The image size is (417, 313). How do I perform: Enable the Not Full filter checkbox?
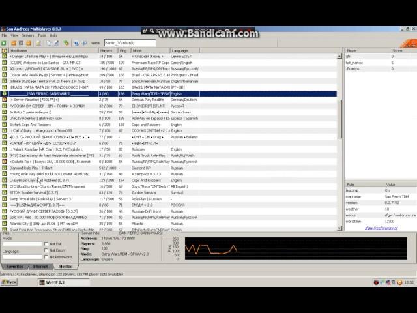[46, 244]
